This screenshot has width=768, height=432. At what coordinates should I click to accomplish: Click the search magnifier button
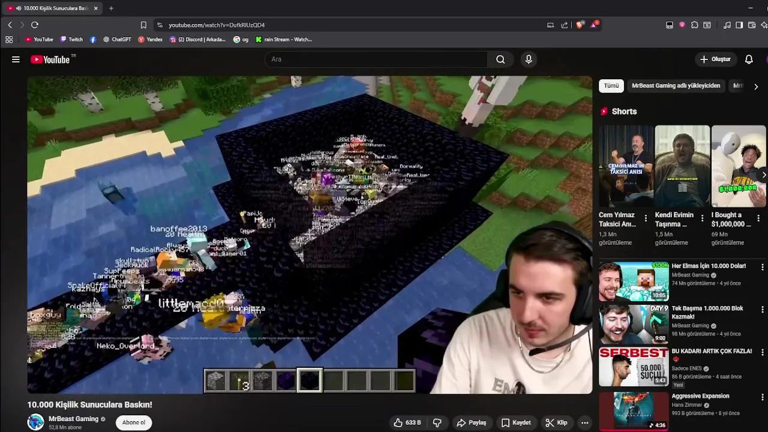click(500, 59)
